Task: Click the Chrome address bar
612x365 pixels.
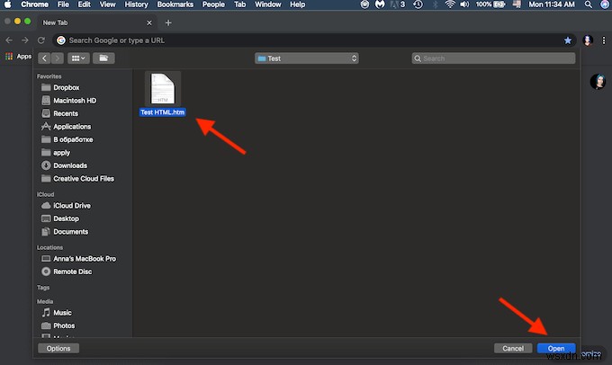Action: [x=314, y=40]
